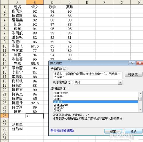Select column B header

pyautogui.click(x=35, y=2)
